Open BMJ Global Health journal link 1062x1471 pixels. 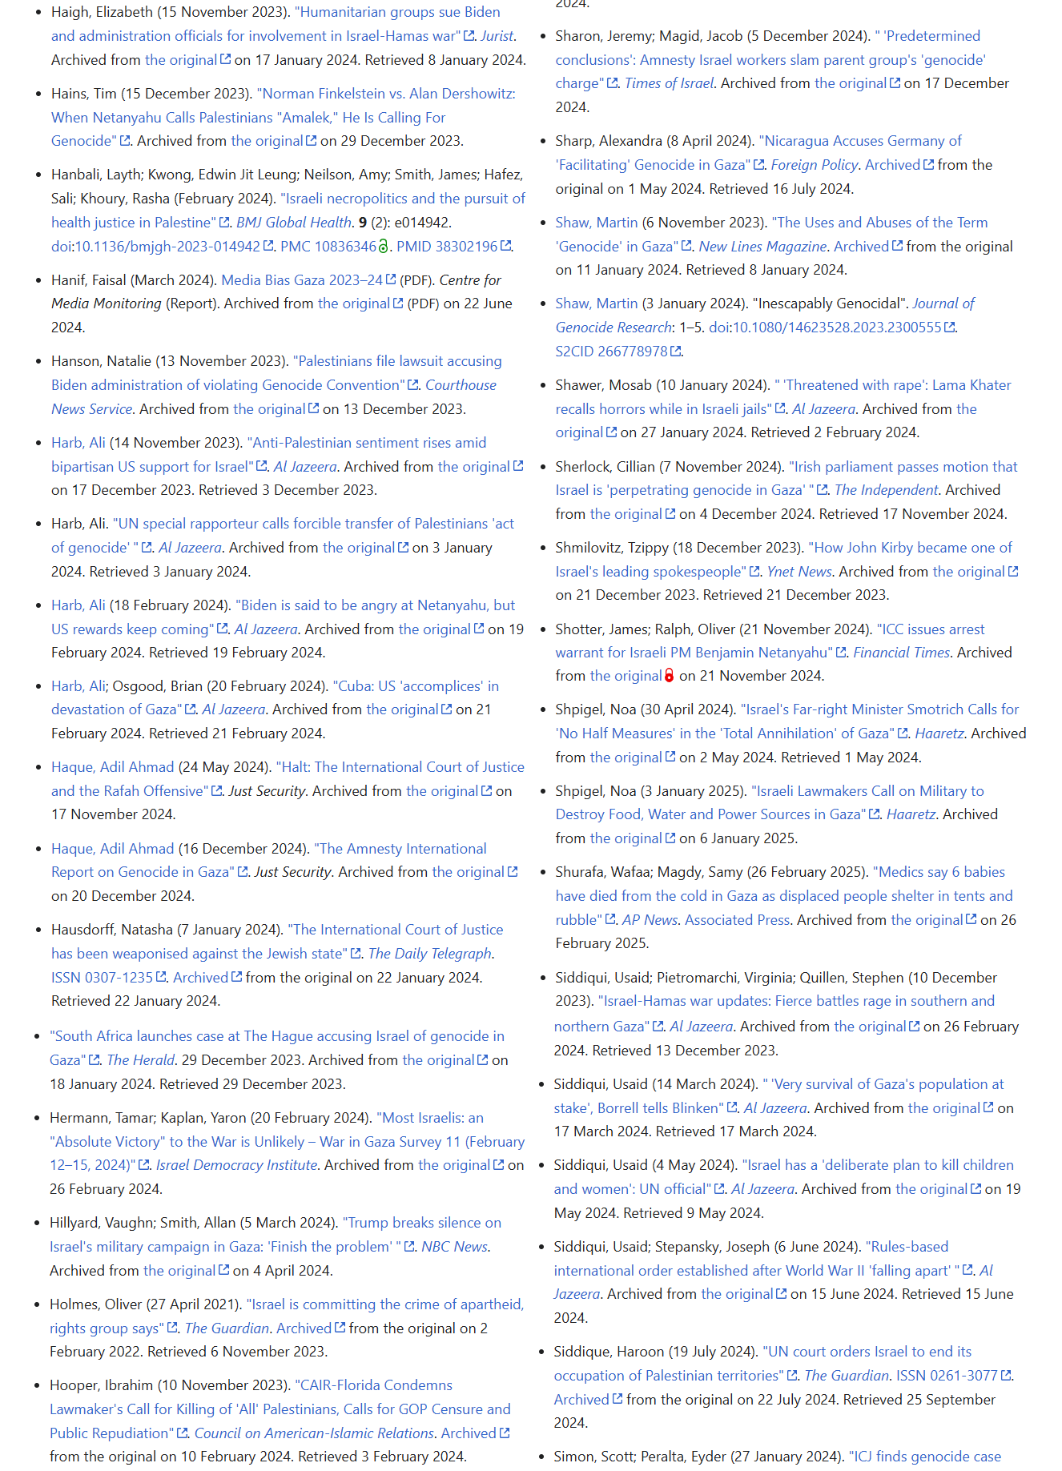pos(293,223)
